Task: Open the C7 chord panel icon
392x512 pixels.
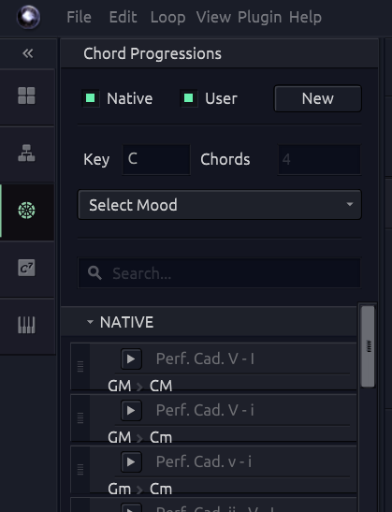Action: 26,268
